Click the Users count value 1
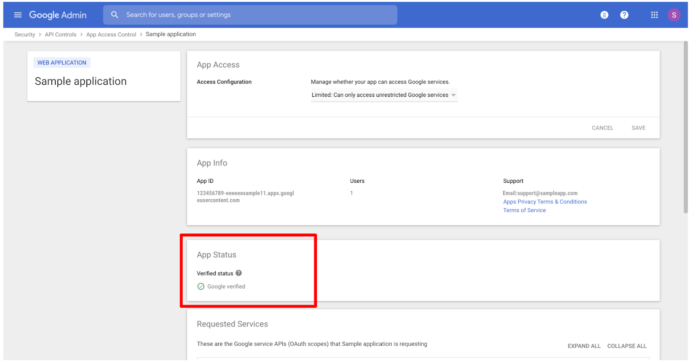This screenshot has height=363, width=691. pyautogui.click(x=352, y=193)
